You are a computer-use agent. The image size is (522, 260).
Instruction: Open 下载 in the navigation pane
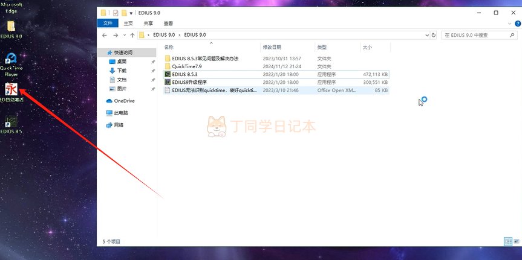(122, 71)
